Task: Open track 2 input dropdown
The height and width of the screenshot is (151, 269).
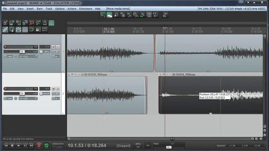Action: 28,98
